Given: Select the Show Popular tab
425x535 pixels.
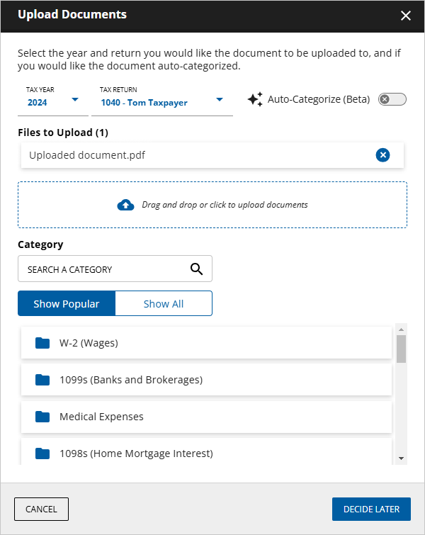Looking at the screenshot, I should click(67, 303).
